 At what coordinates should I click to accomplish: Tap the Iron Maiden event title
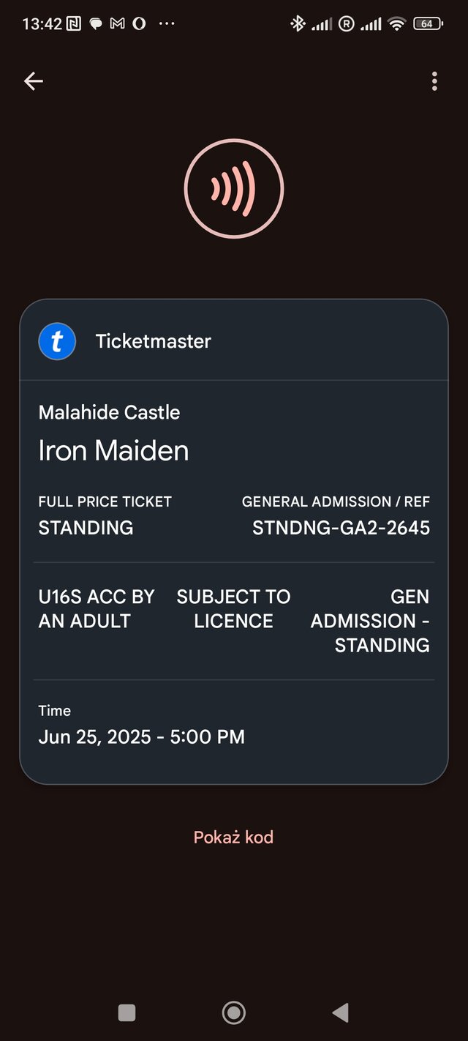113,450
